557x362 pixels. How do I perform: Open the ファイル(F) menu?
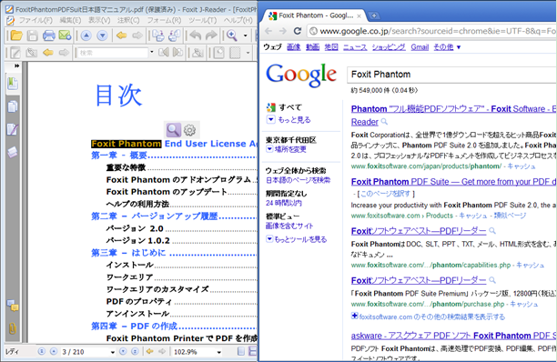(35, 20)
